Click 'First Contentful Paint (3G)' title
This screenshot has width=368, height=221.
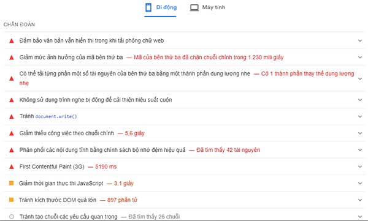click(52, 167)
